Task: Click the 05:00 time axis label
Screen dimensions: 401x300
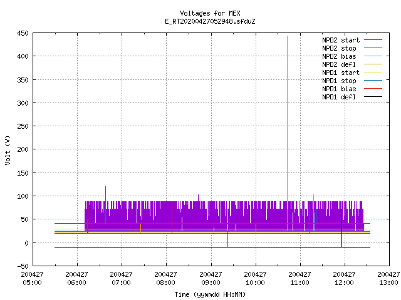Action: [32, 282]
